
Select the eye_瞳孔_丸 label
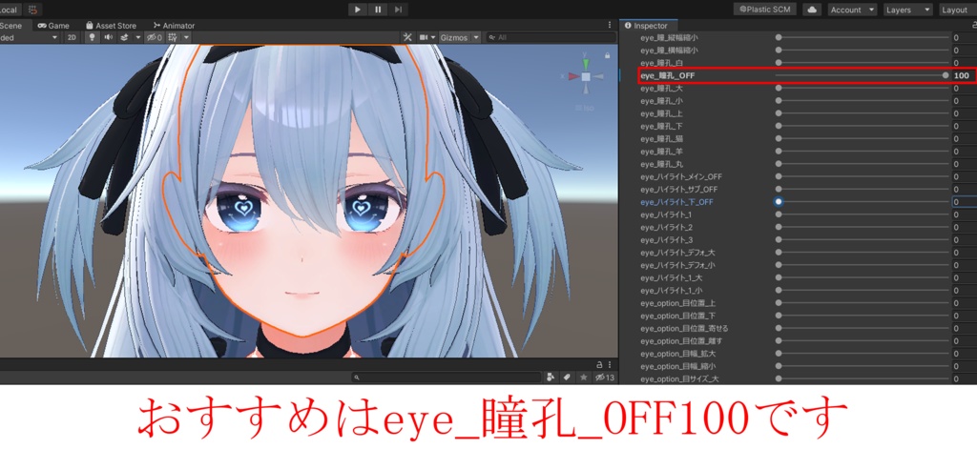click(x=662, y=164)
